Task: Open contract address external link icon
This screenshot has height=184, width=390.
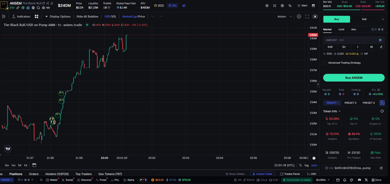Action: (x=382, y=168)
